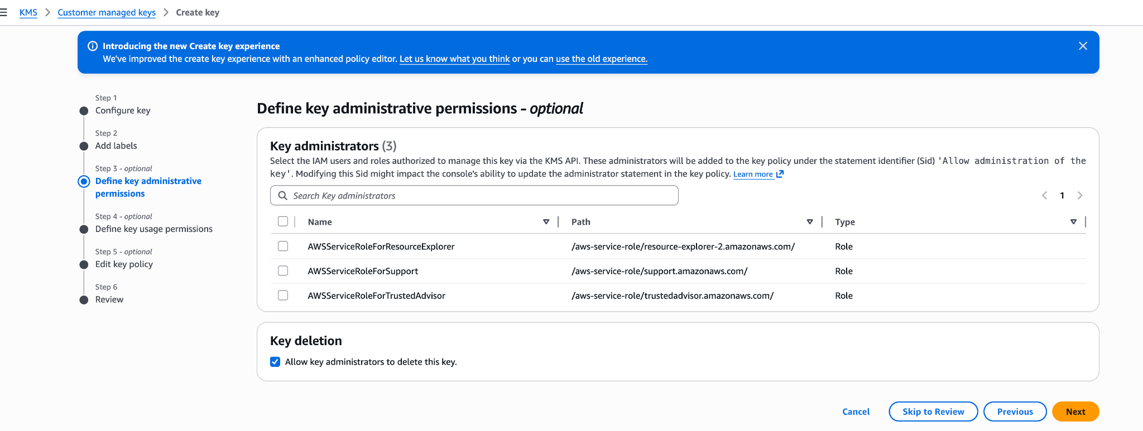Click the search magnifier icon
Screen dimensions: 1143x431
[283, 196]
